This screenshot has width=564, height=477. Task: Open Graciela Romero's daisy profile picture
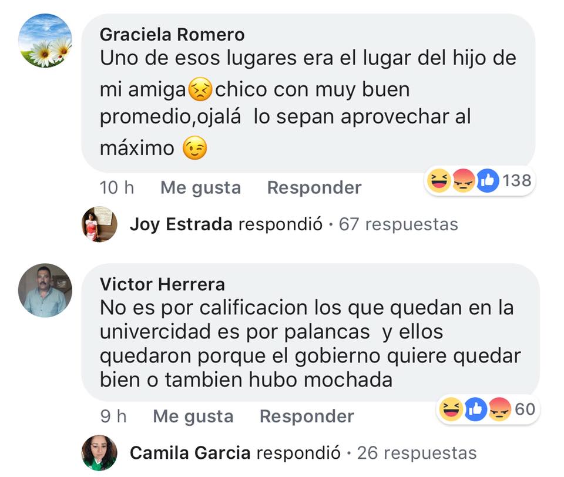45,41
